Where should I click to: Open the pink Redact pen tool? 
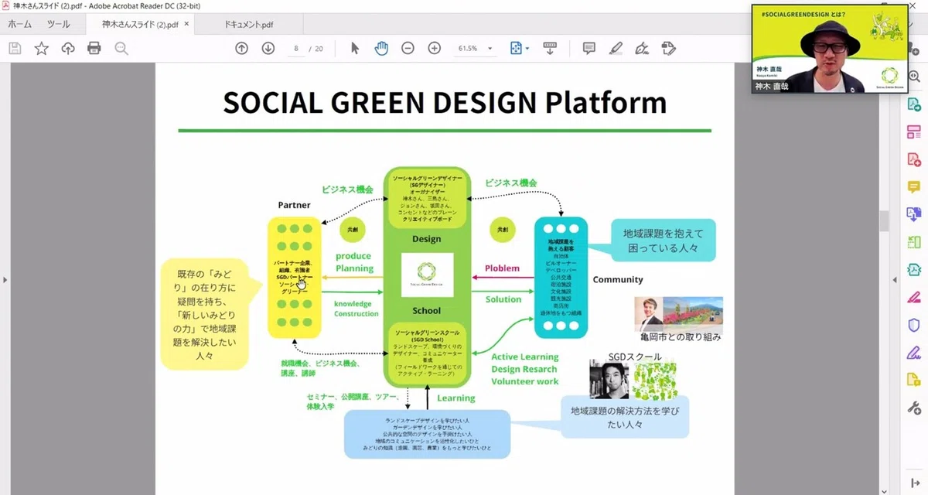[914, 297]
